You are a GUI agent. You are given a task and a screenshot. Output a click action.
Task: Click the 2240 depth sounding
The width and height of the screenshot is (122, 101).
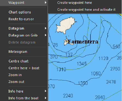[x=68, y=96]
